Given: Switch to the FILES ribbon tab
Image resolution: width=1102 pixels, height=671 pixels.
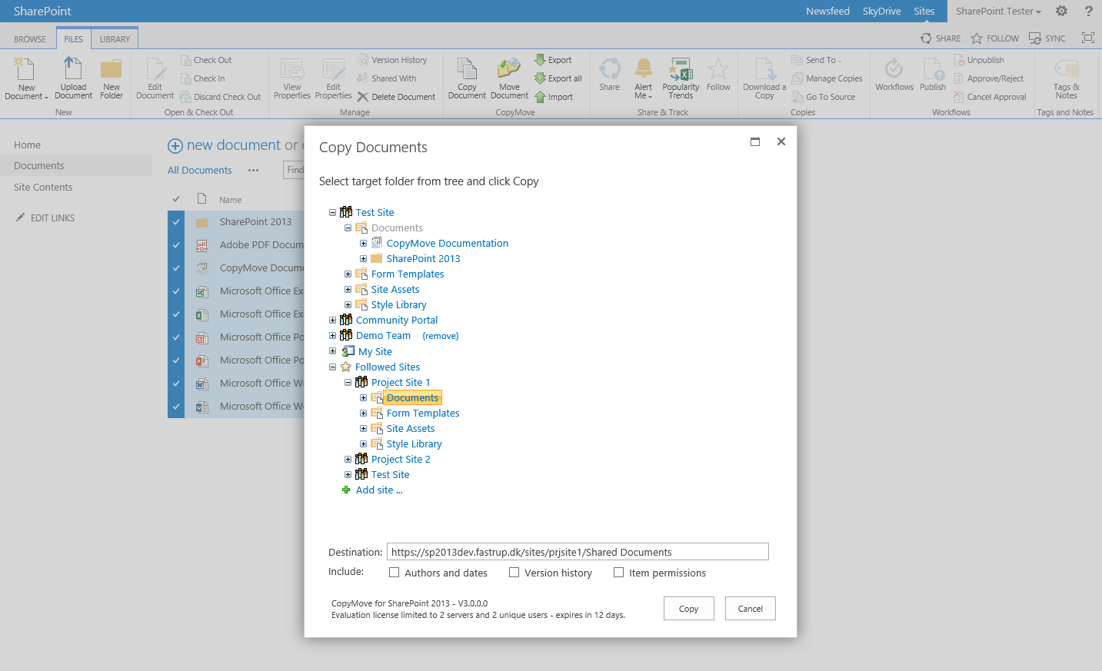Looking at the screenshot, I should pyautogui.click(x=74, y=39).
